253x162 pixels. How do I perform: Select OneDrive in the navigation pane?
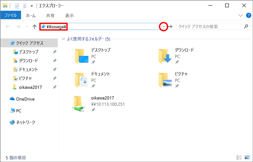point(25,99)
